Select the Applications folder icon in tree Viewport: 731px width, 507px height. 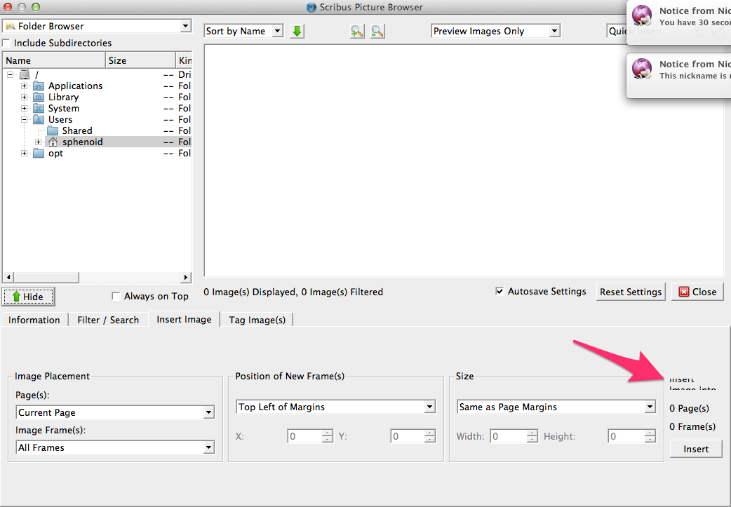pyautogui.click(x=39, y=86)
